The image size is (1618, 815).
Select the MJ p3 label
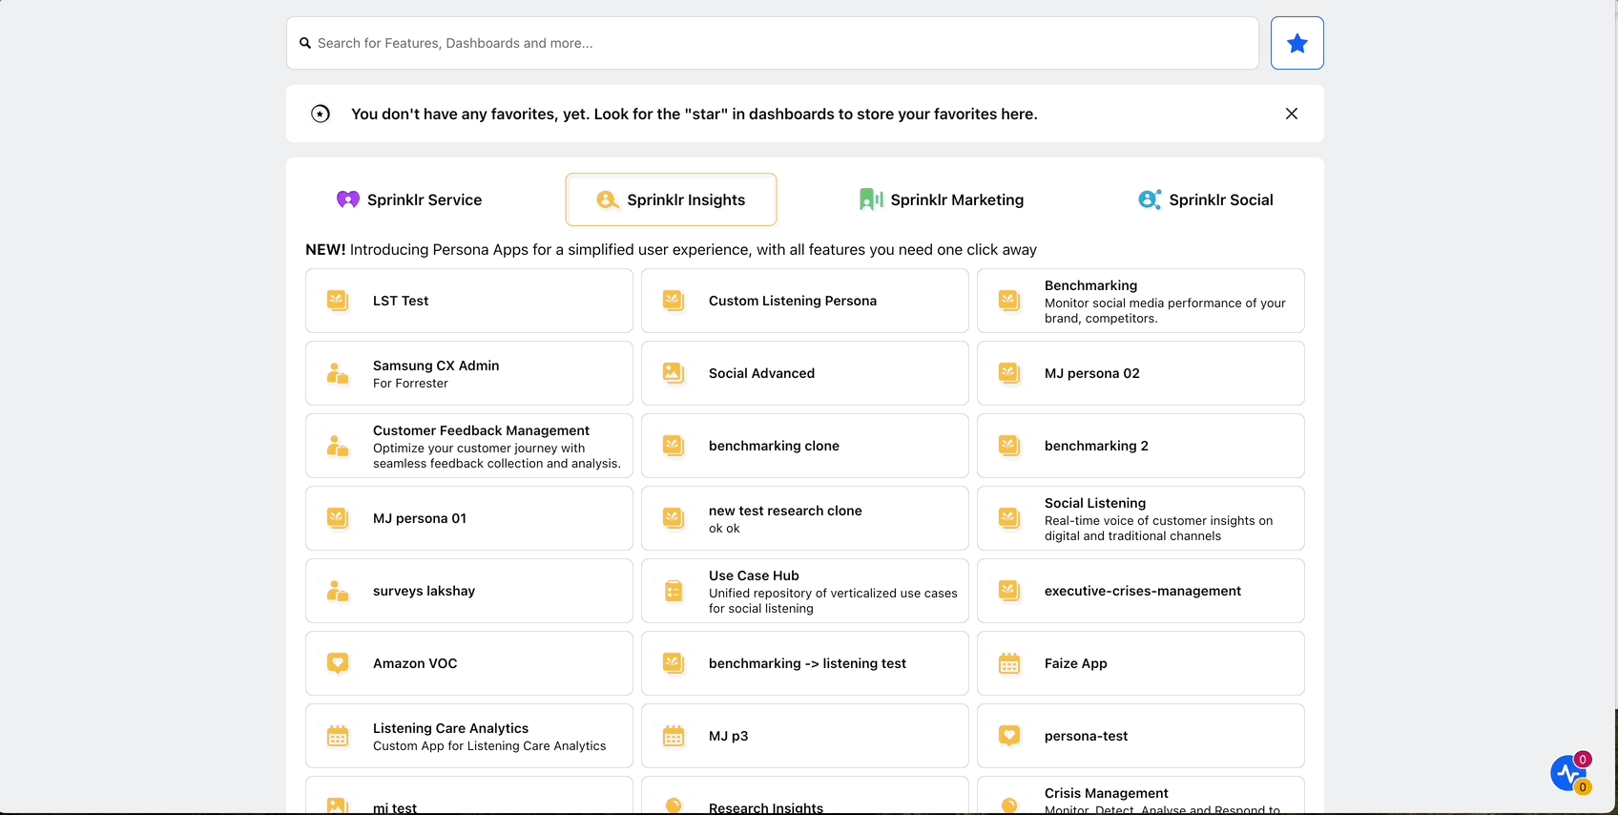coord(728,736)
